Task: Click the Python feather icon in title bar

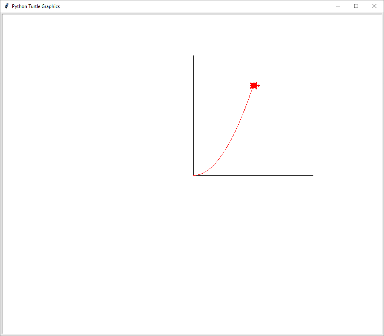Action: (6, 6)
